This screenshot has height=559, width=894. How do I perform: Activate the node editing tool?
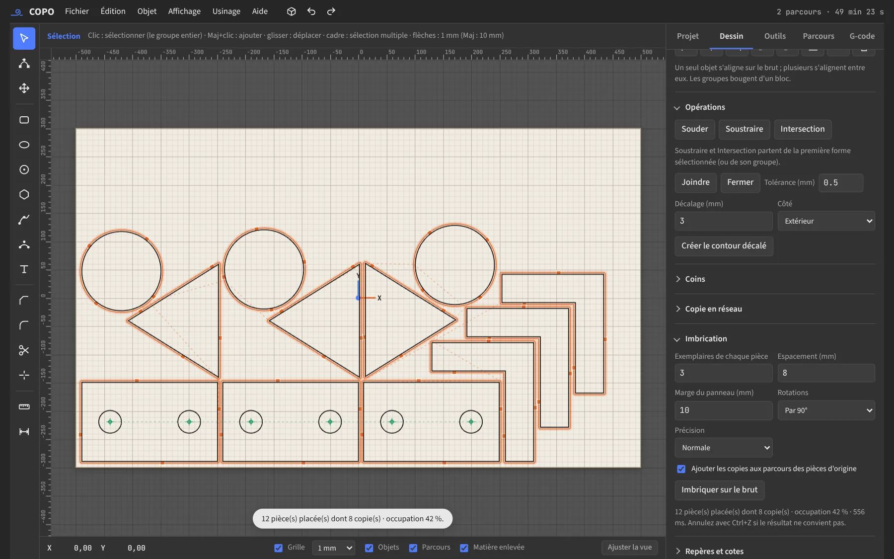[24, 63]
